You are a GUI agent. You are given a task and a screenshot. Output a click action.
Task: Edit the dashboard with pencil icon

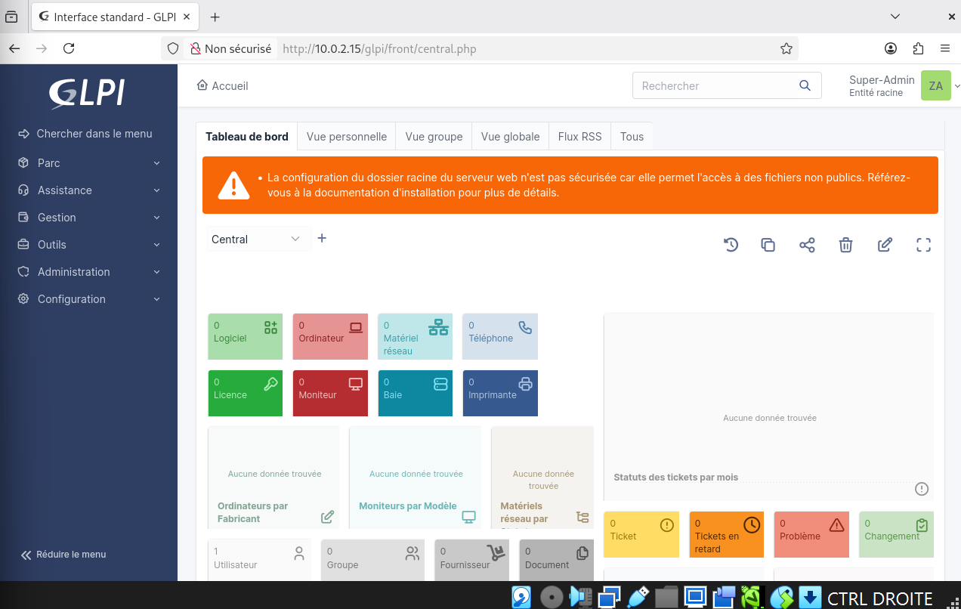coord(885,245)
